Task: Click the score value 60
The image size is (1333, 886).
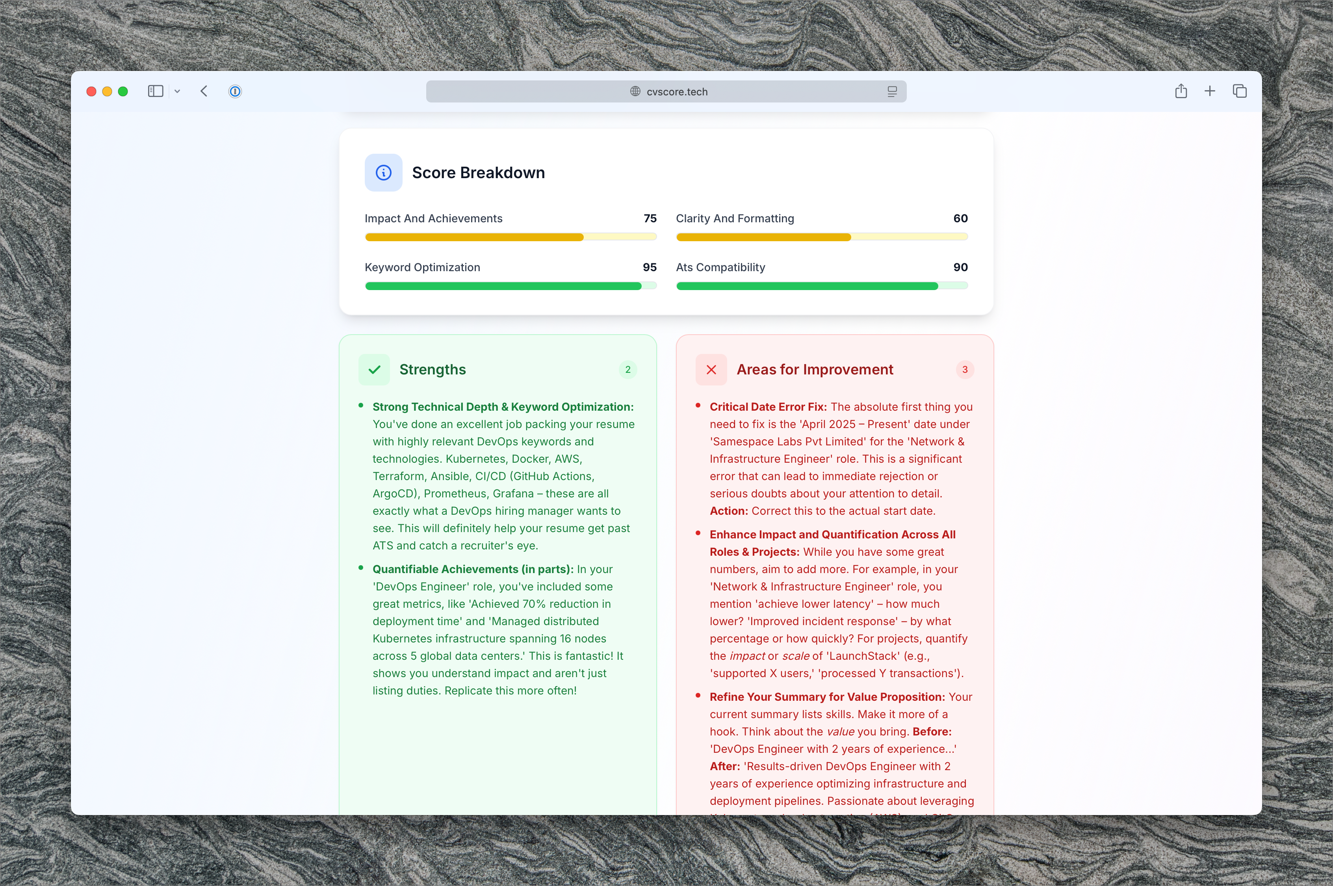Action: tap(960, 219)
